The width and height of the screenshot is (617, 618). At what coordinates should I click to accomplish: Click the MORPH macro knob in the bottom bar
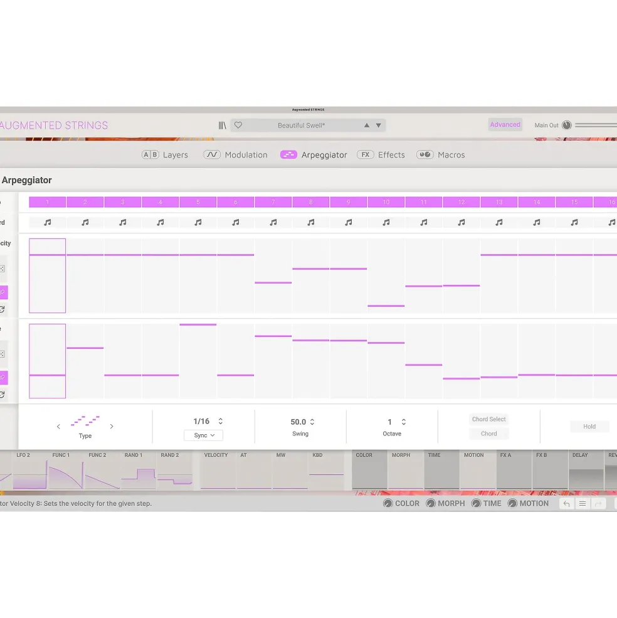431,503
